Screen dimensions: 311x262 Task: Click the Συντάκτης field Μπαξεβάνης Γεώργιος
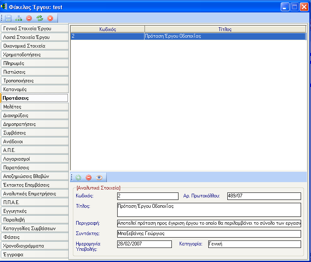(209, 234)
